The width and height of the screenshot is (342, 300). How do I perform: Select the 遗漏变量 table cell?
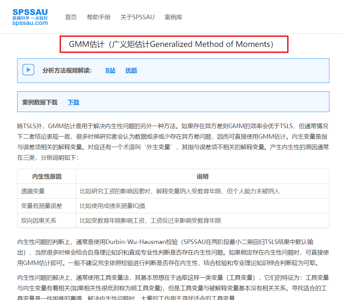coord(47,191)
